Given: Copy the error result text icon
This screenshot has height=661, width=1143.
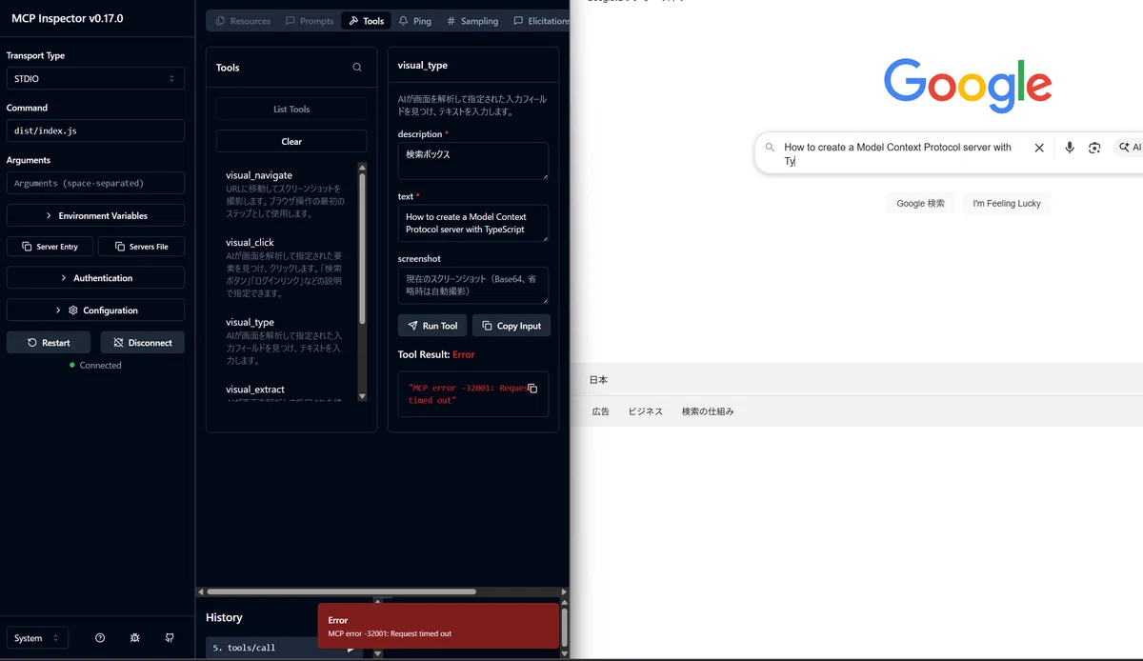Looking at the screenshot, I should (x=532, y=388).
